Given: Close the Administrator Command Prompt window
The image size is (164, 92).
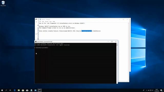Looking at the screenshot, I should (116, 41).
